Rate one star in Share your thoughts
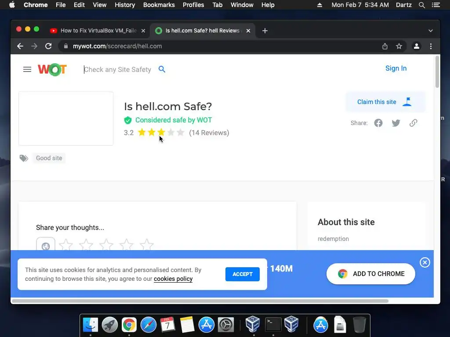The image size is (450, 337). (x=66, y=245)
